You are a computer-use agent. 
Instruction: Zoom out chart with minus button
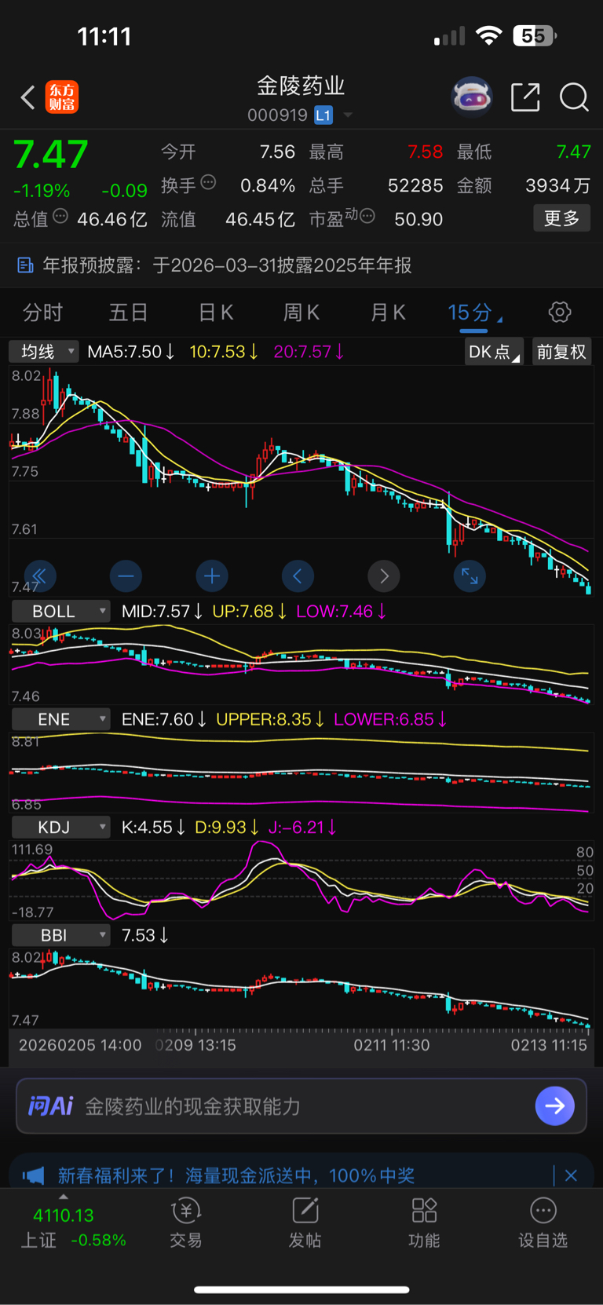126,576
